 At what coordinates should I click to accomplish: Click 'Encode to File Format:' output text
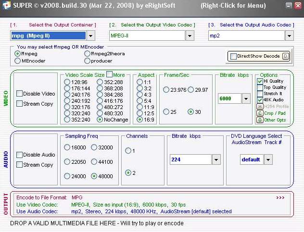42,197
